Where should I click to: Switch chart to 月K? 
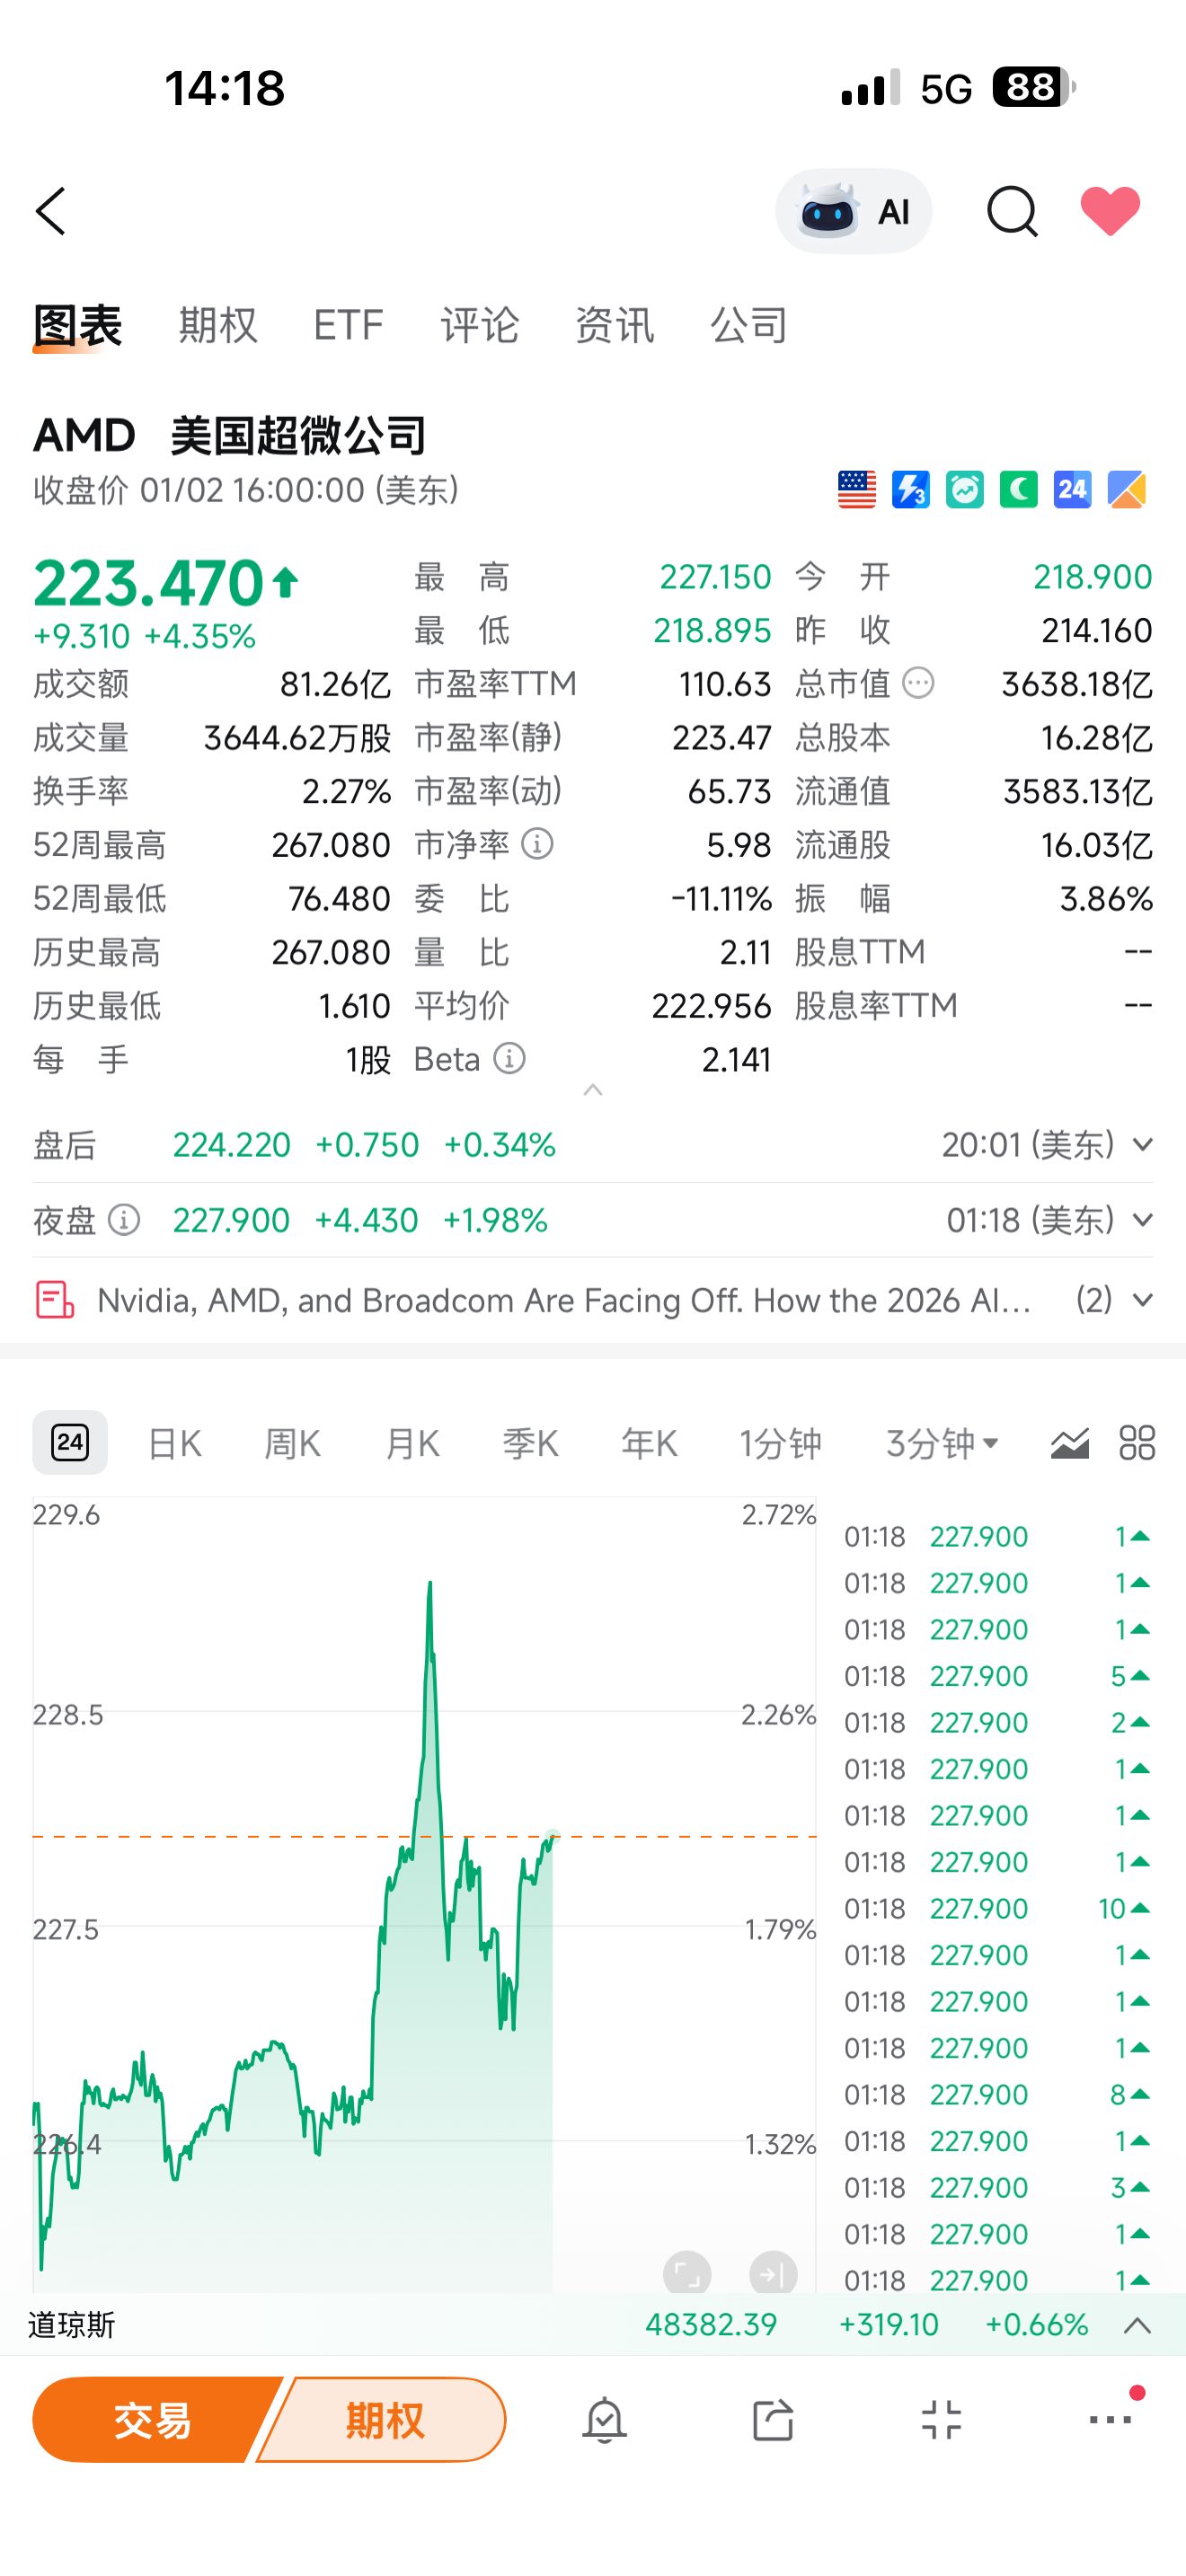412,1443
